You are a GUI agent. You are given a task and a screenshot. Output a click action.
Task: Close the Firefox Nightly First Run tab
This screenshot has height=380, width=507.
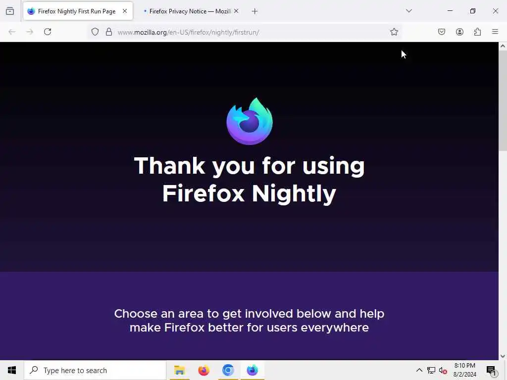125,11
